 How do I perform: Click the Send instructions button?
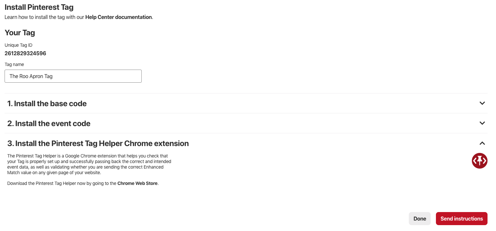click(461, 219)
